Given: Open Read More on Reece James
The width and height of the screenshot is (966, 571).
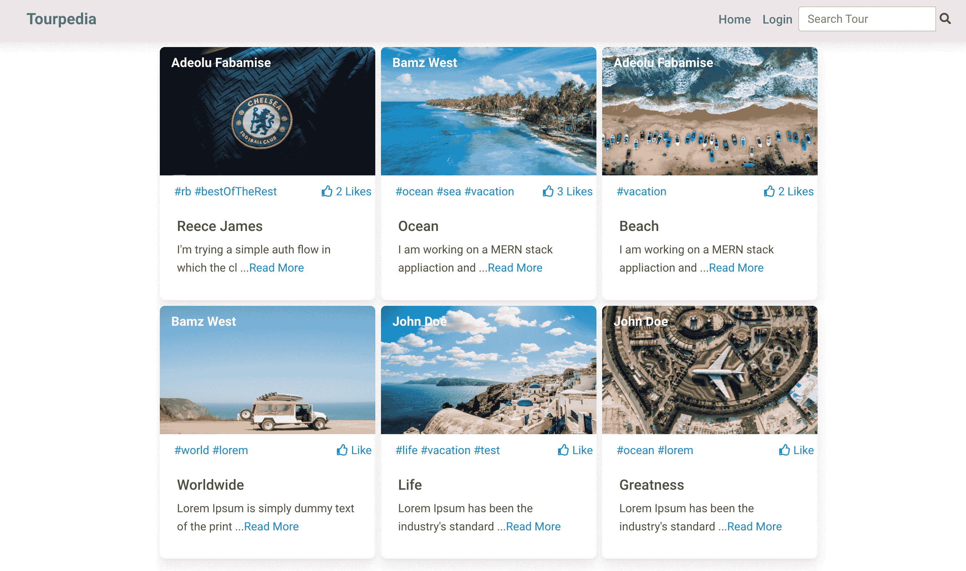Looking at the screenshot, I should pyautogui.click(x=276, y=267).
